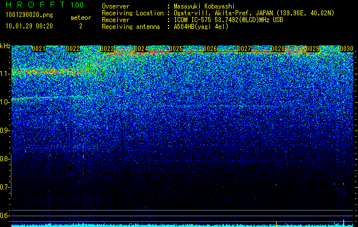This screenshot has height=227, width=358.
Task: Click the 0022 time marker
Action: pos(73,49)
